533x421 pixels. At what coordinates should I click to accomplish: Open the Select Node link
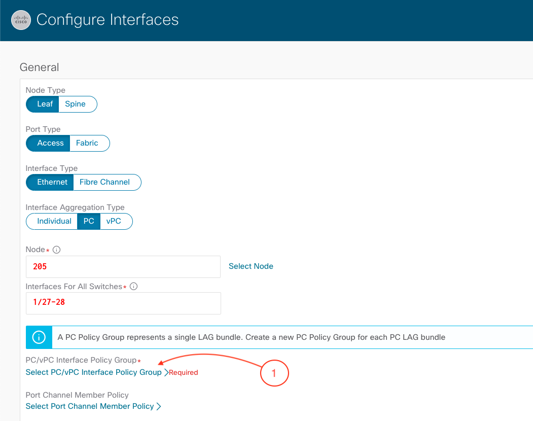click(x=251, y=266)
